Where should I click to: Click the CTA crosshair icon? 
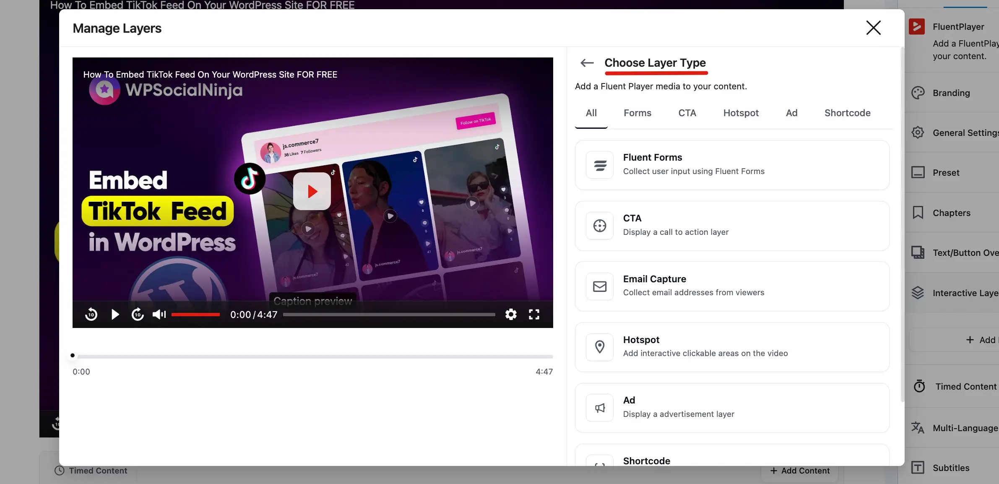coord(600,226)
